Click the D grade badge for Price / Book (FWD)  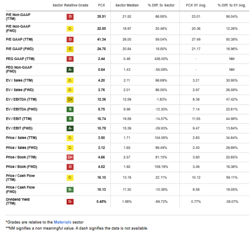(x=70, y=167)
